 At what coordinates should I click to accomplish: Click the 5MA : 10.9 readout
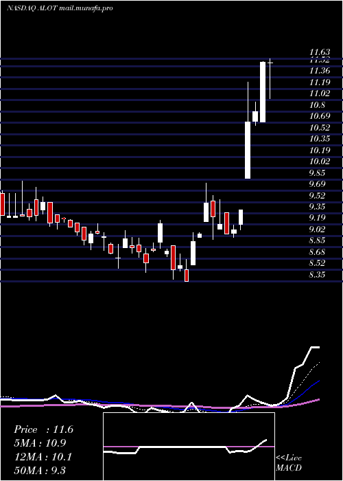[x=40, y=443]
